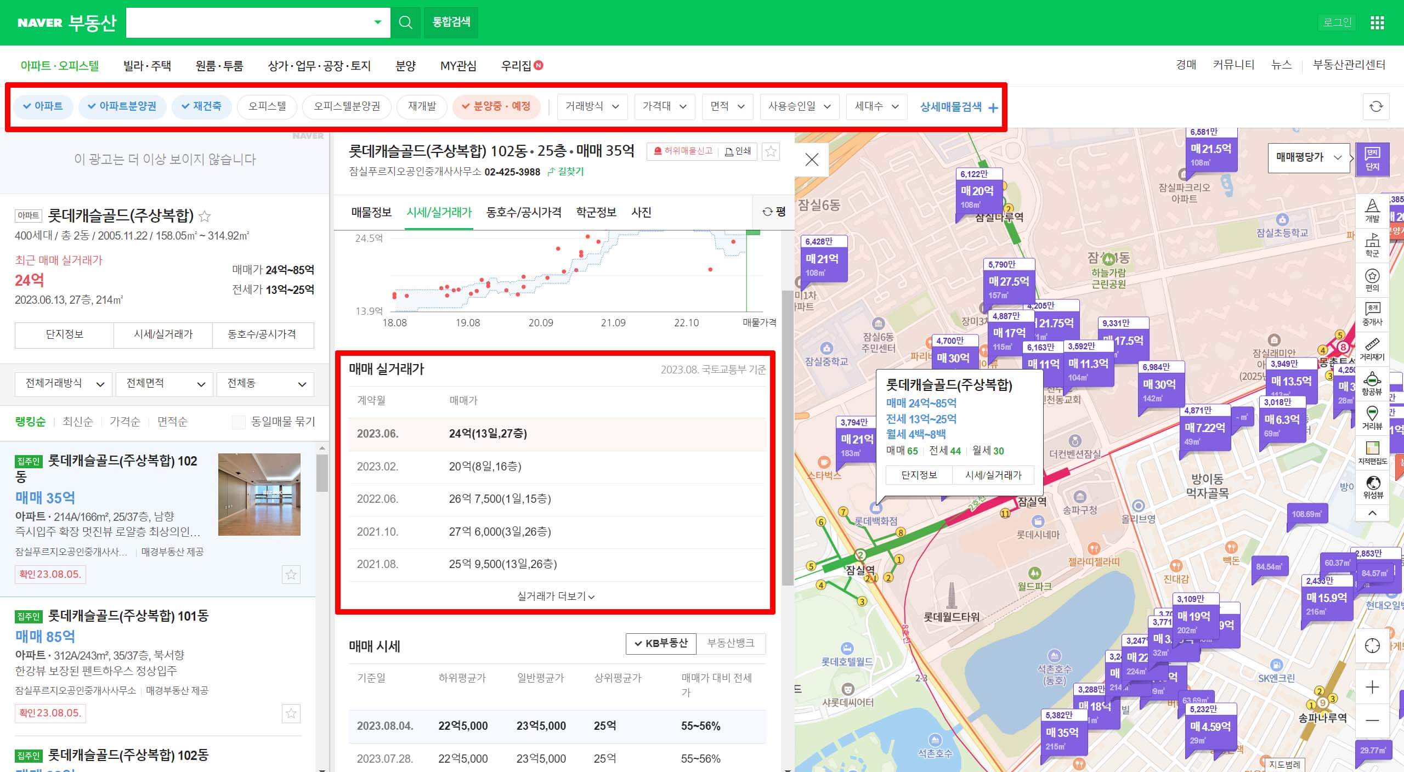This screenshot has width=1404, height=772.
Task: Open the 매매평당가 map dropdown
Action: pos(1308,157)
